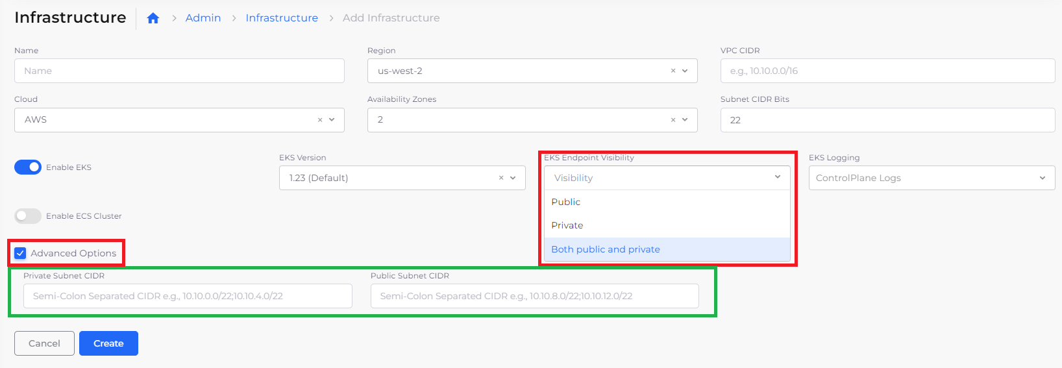Choose Private from visibility list

567,225
